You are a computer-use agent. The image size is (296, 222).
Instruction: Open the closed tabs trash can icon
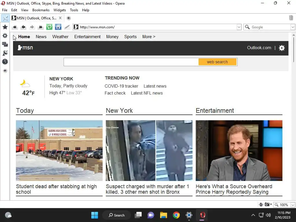click(291, 18)
